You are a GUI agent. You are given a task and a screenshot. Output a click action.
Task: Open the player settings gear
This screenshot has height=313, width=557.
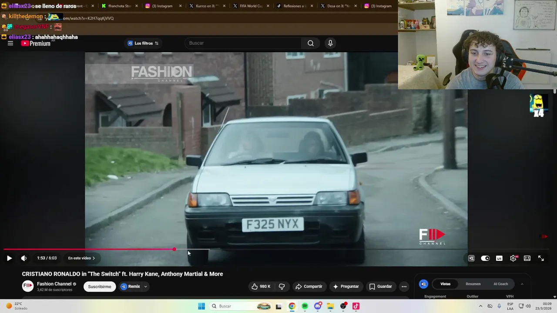[513, 258]
